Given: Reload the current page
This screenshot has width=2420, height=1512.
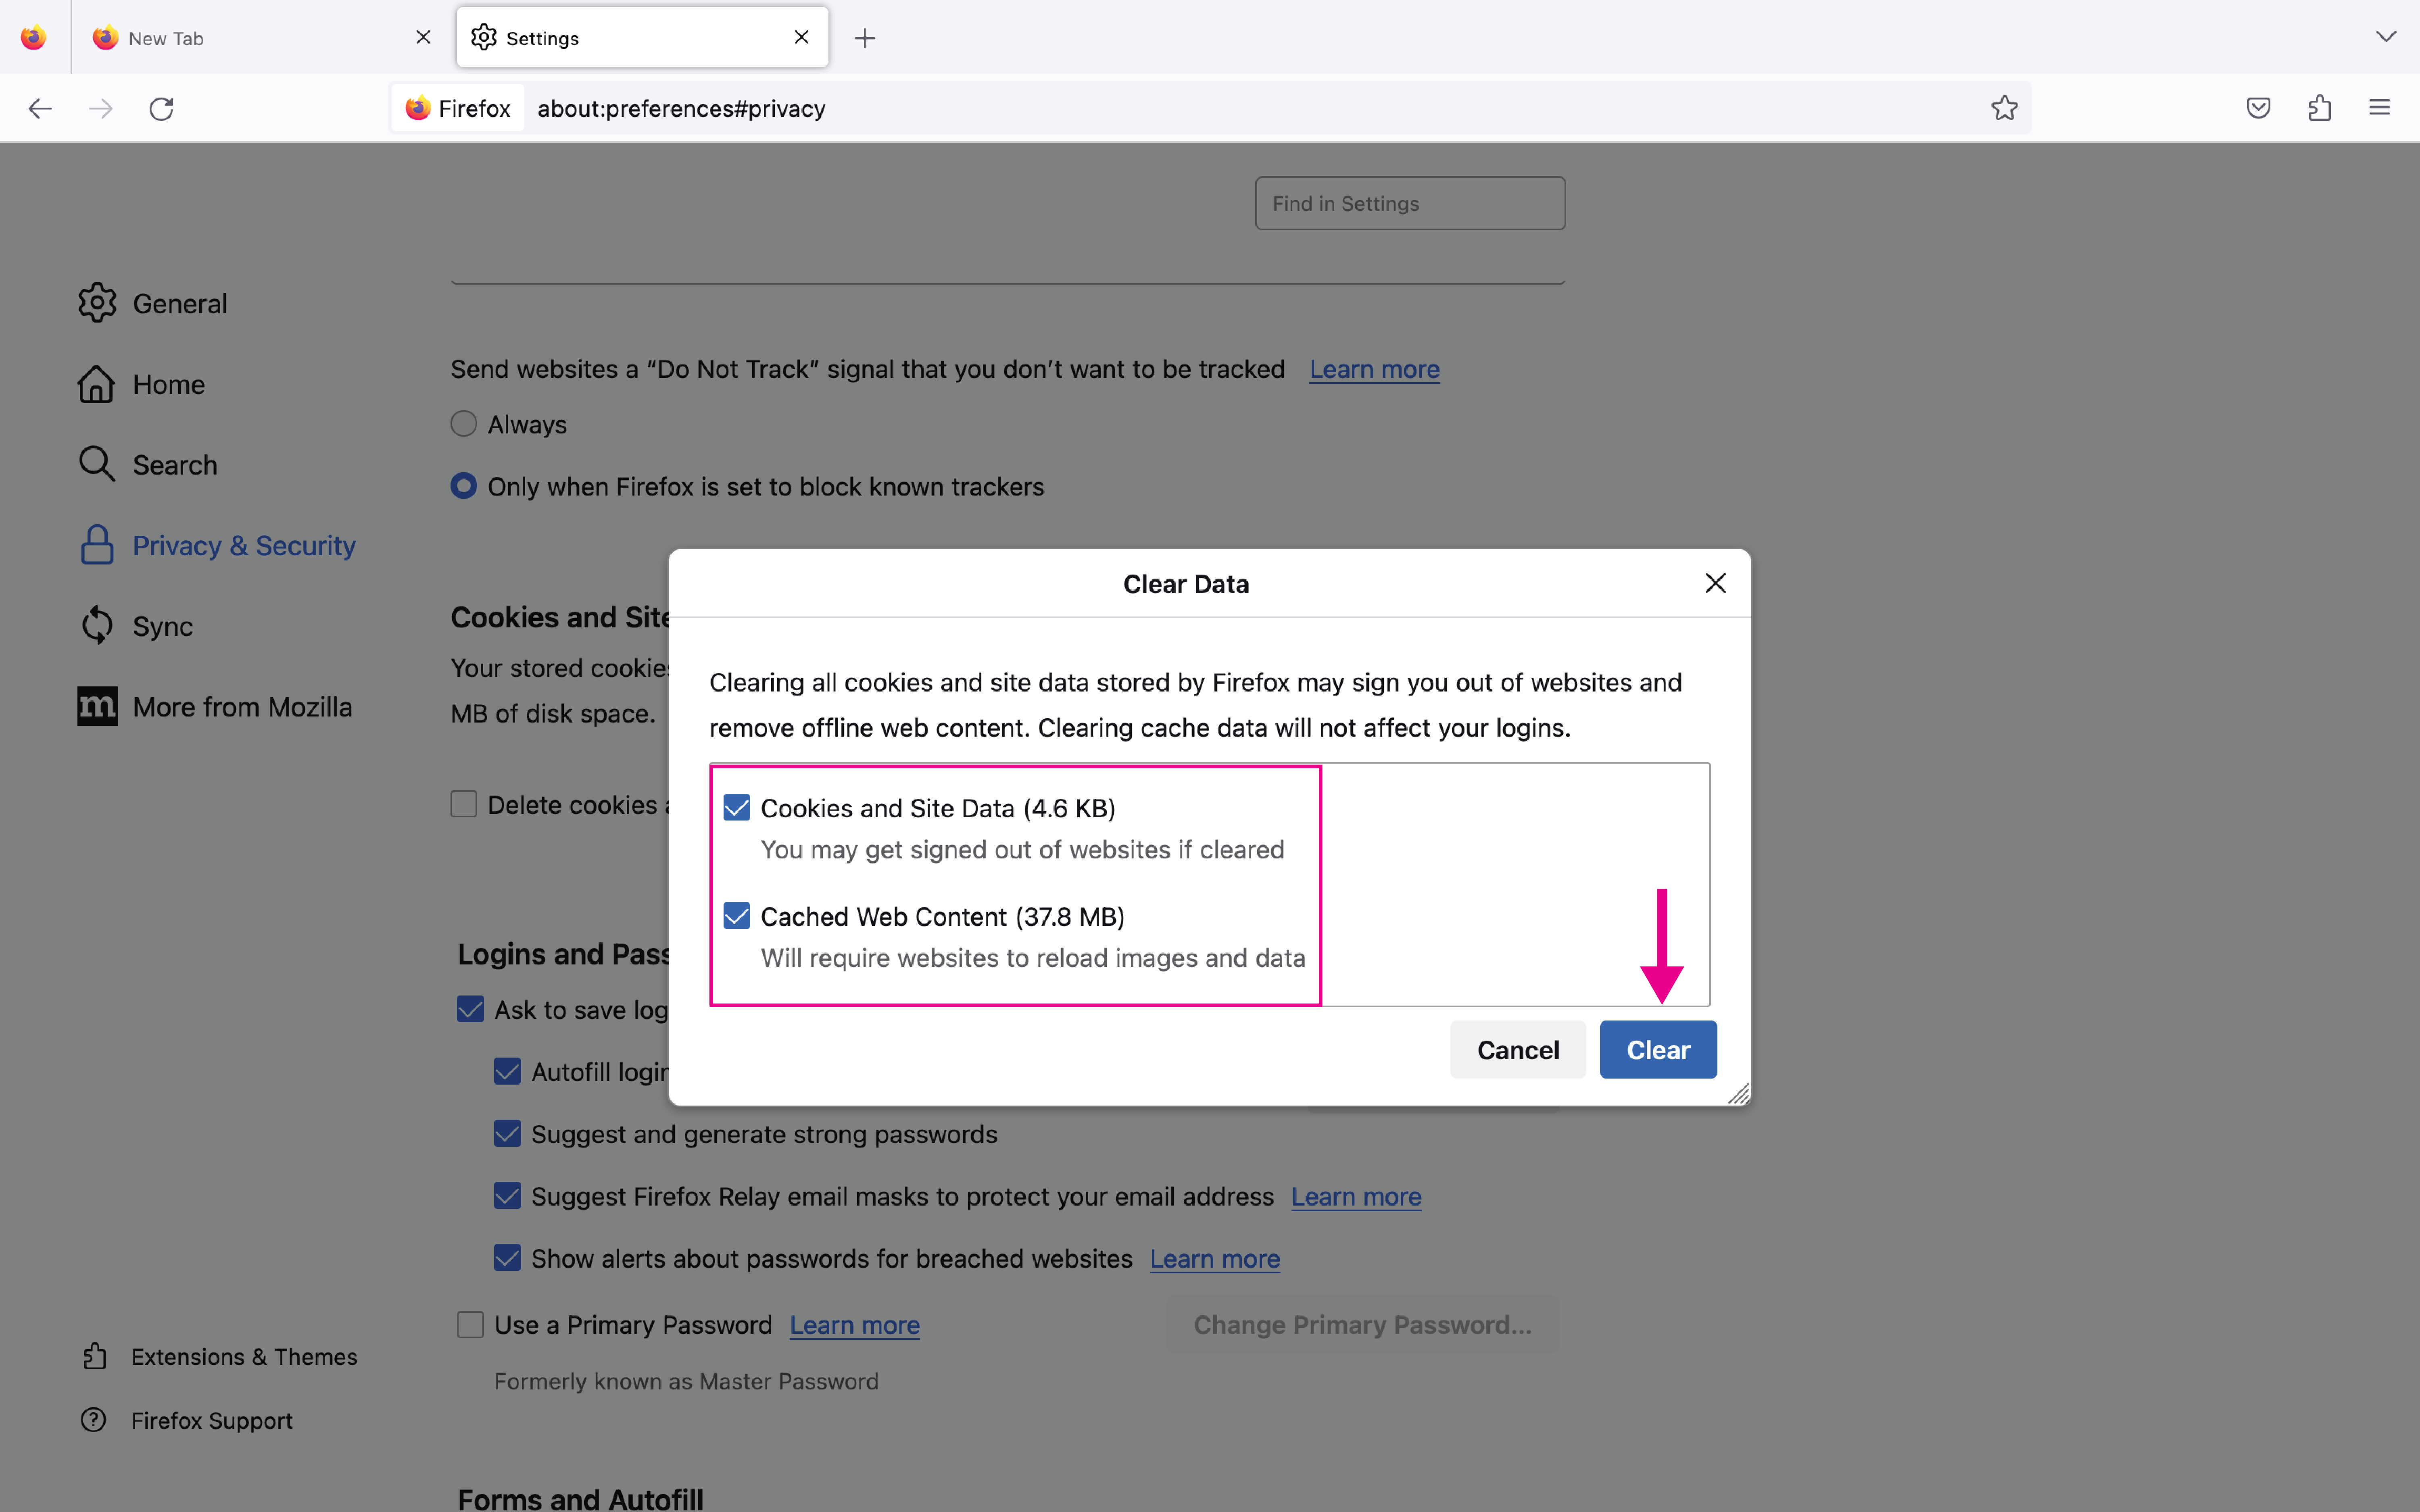Looking at the screenshot, I should [161, 108].
